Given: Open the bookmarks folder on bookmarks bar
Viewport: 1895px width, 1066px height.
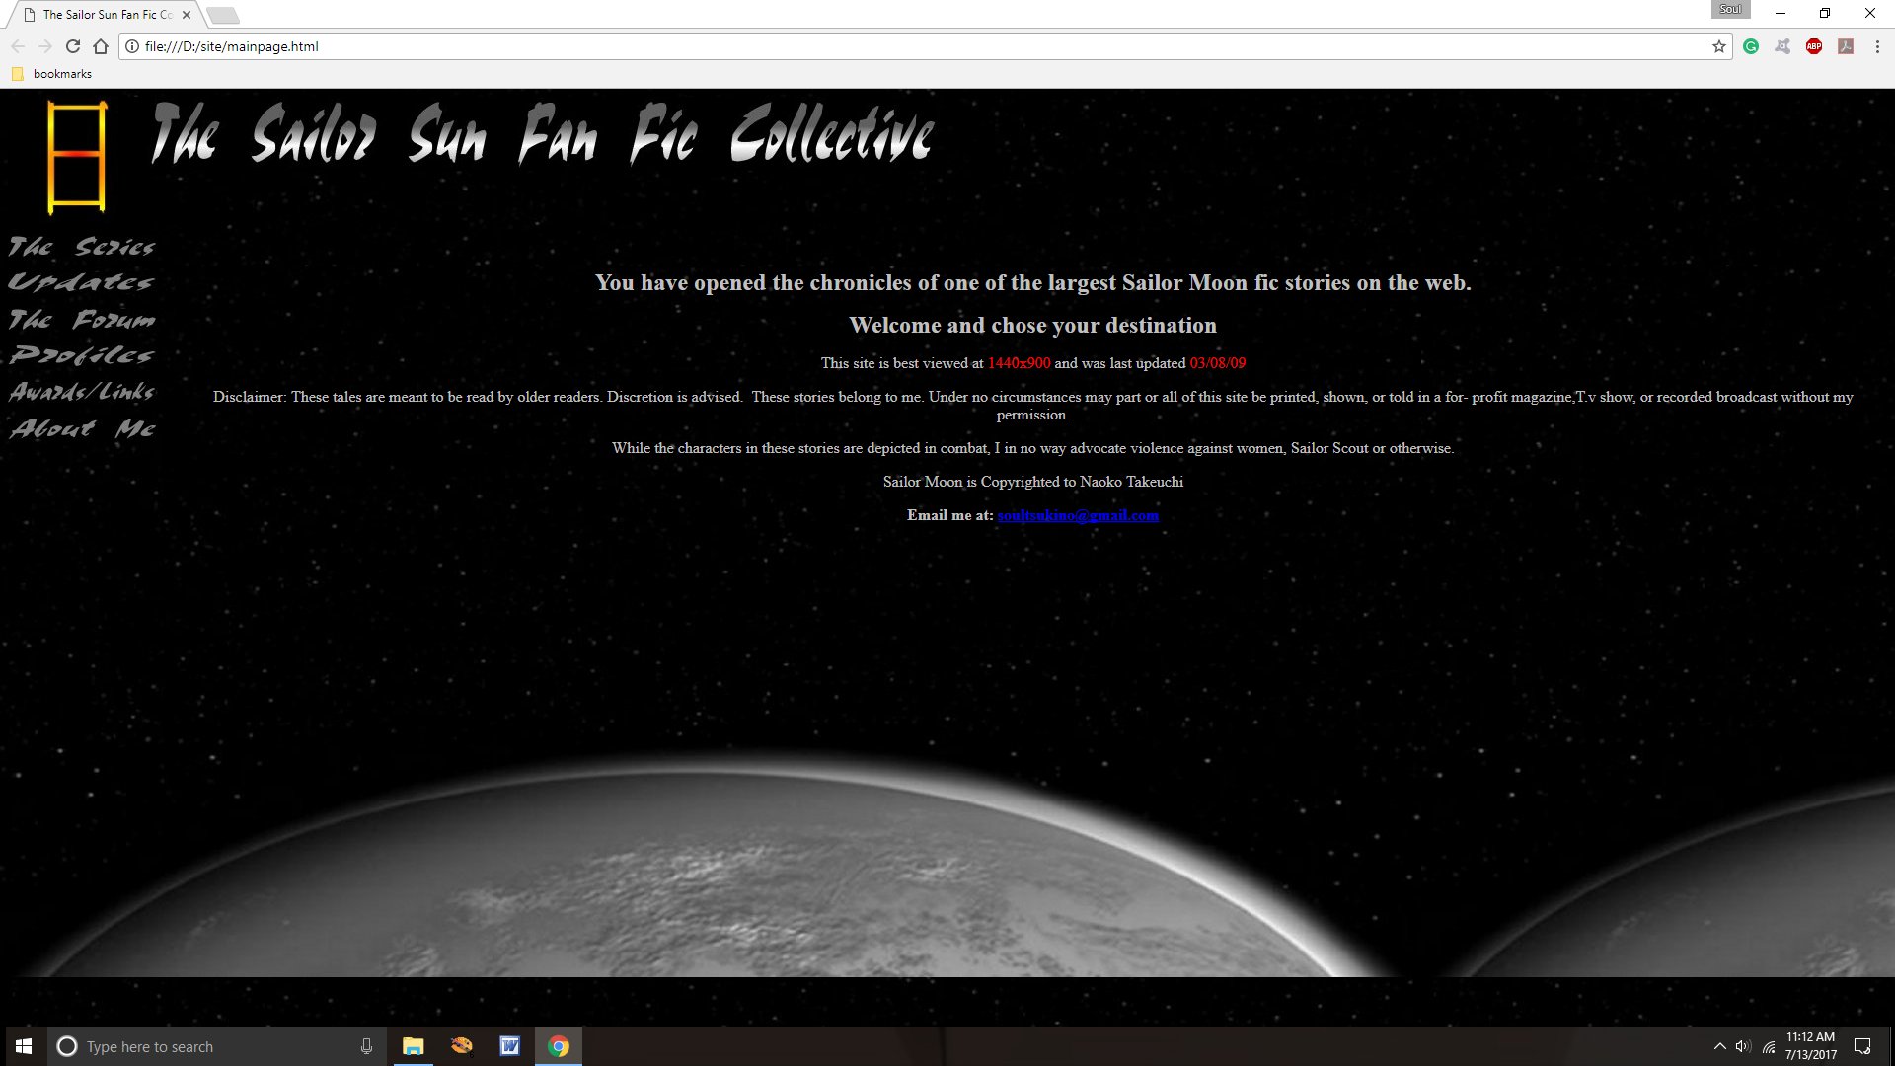Looking at the screenshot, I should (51, 74).
